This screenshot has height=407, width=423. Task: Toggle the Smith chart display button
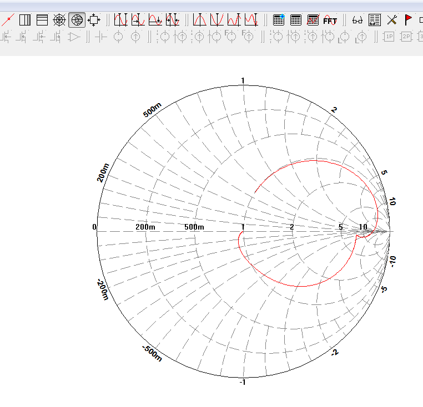(77, 20)
